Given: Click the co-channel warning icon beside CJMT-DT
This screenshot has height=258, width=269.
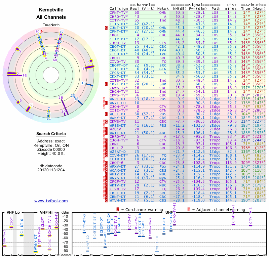Looking at the screenshot, I should click(107, 28).
